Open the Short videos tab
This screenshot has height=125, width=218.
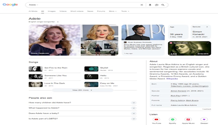tap(77, 11)
